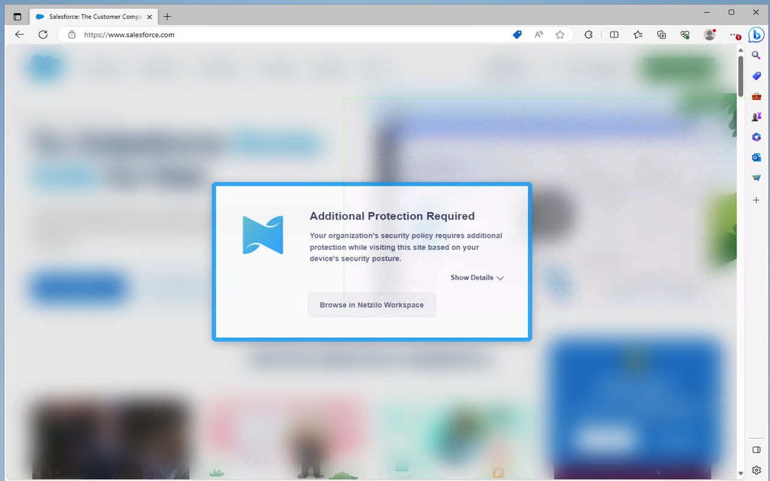
Task: Toggle split screen icon
Action: pos(614,35)
